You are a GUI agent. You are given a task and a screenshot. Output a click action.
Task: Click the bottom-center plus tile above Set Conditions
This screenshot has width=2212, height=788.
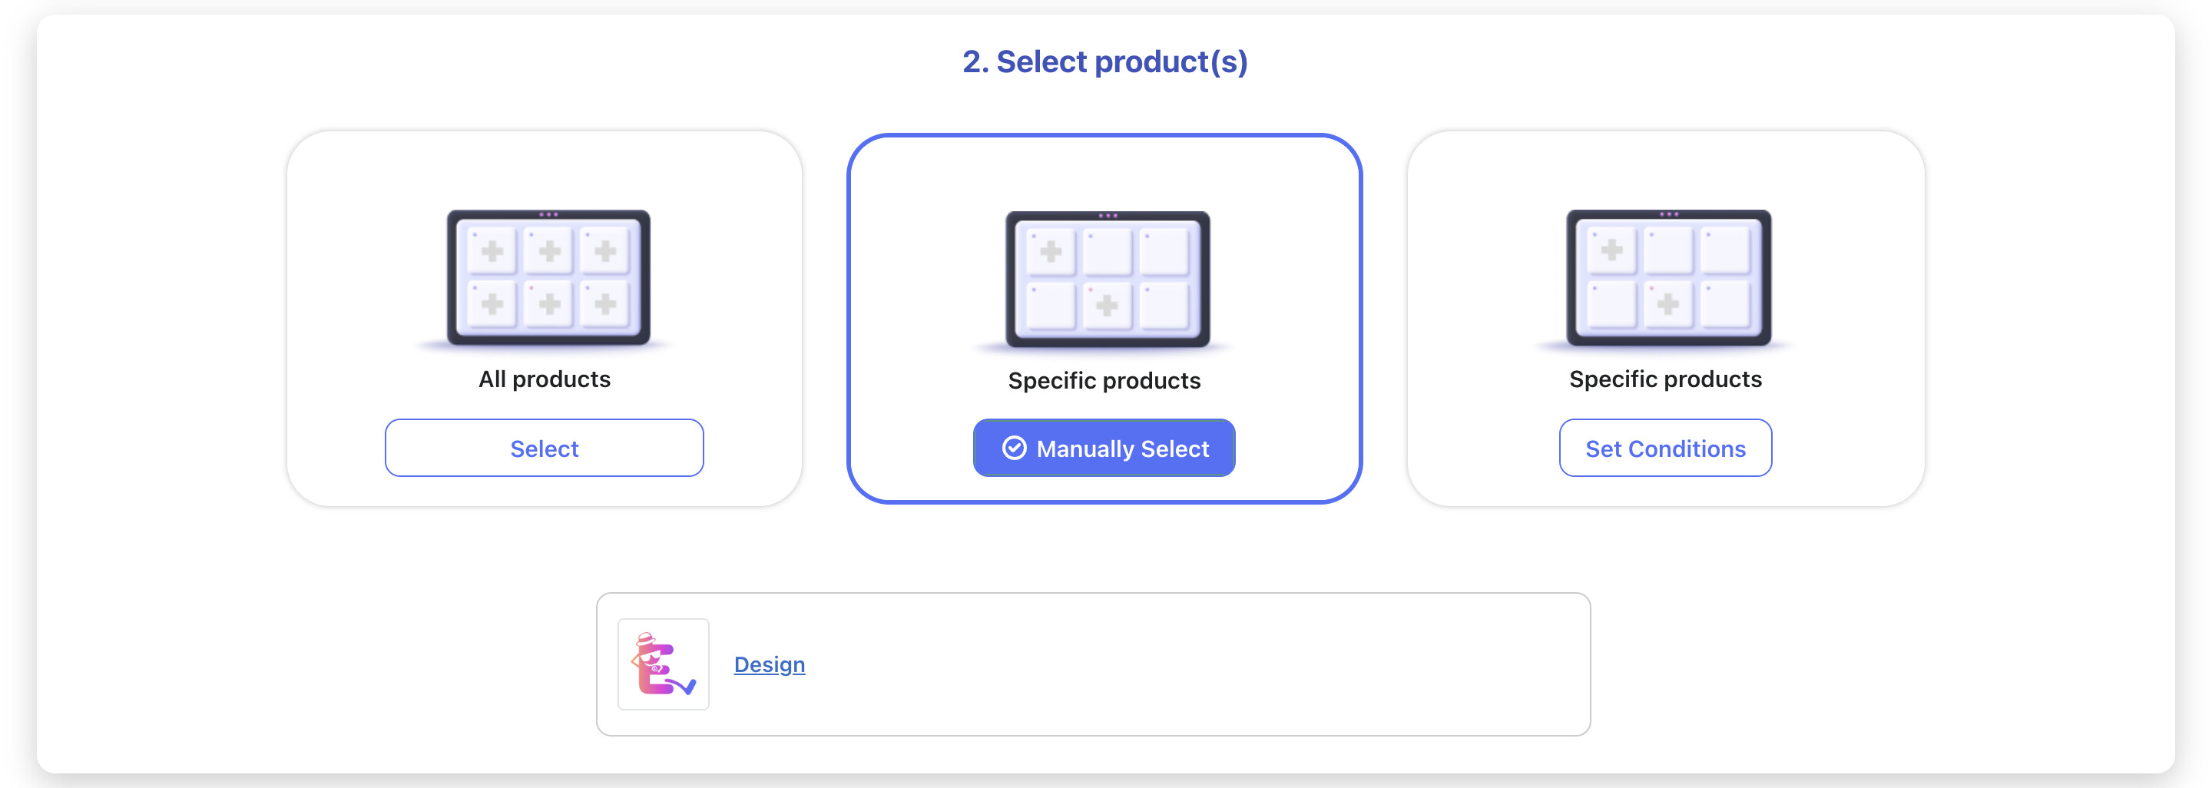(1667, 303)
